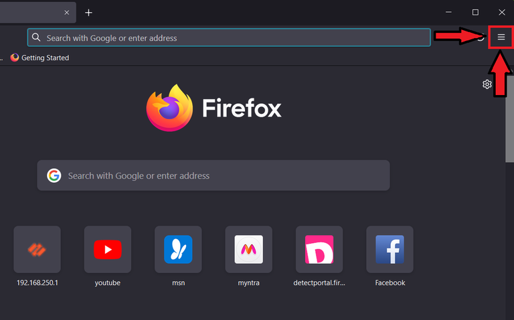The width and height of the screenshot is (514, 320).
Task: Open the 192.168.250.1 shortcut tile
Action: [37, 250]
